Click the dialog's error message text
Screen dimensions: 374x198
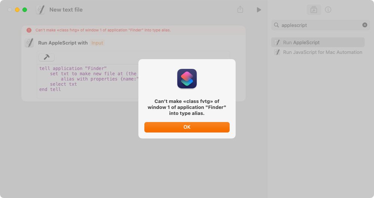click(187, 107)
